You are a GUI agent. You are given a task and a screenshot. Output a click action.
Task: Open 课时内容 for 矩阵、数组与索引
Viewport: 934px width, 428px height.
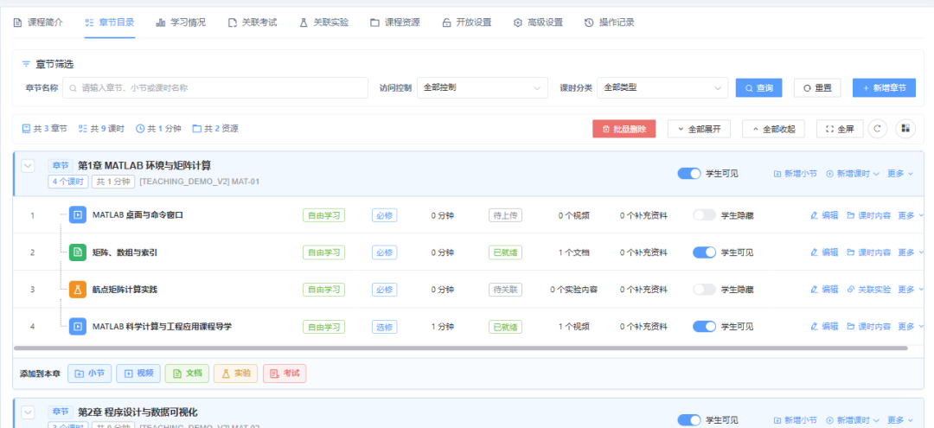(869, 252)
